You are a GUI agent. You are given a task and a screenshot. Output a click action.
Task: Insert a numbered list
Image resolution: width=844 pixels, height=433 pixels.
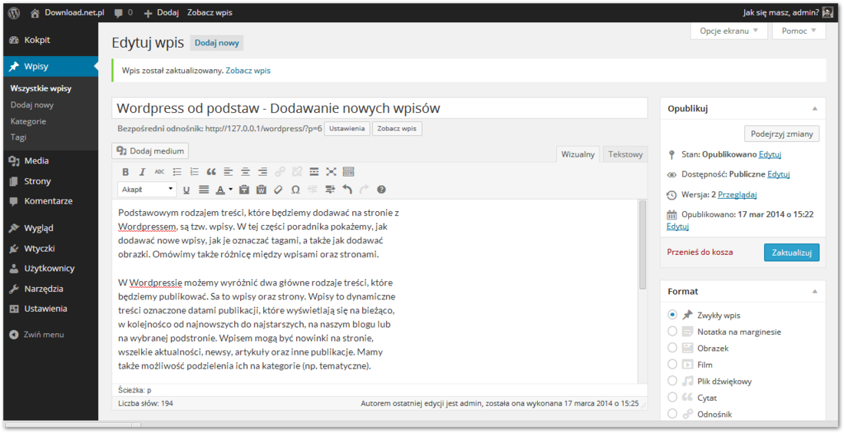pos(194,172)
